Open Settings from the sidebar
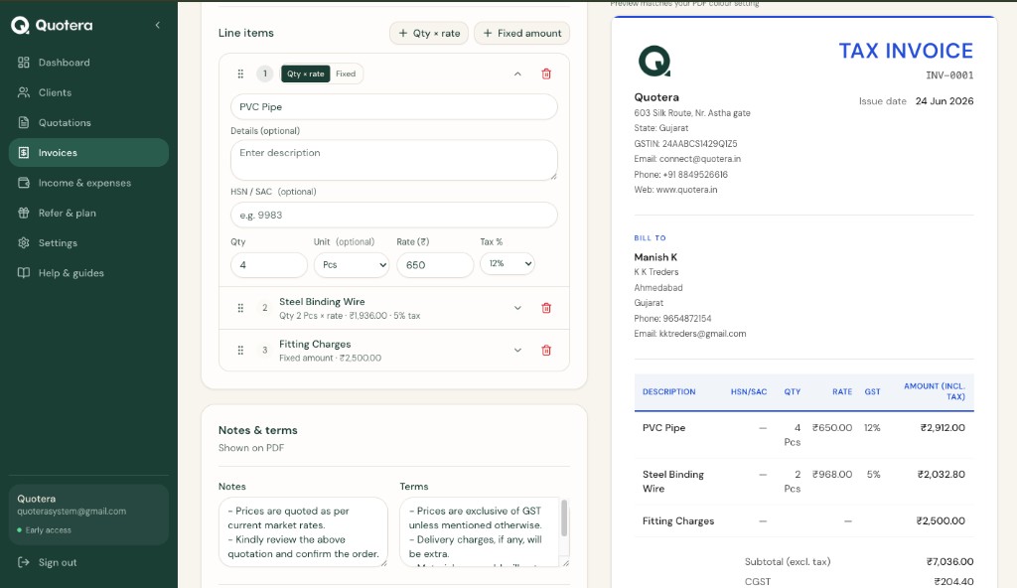This screenshot has width=1017, height=588. point(88,242)
